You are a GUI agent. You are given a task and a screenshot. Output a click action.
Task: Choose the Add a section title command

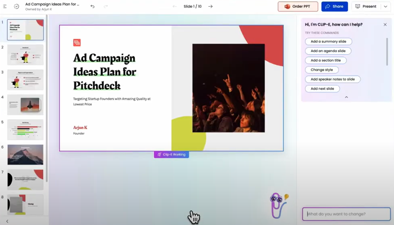pos(326,60)
